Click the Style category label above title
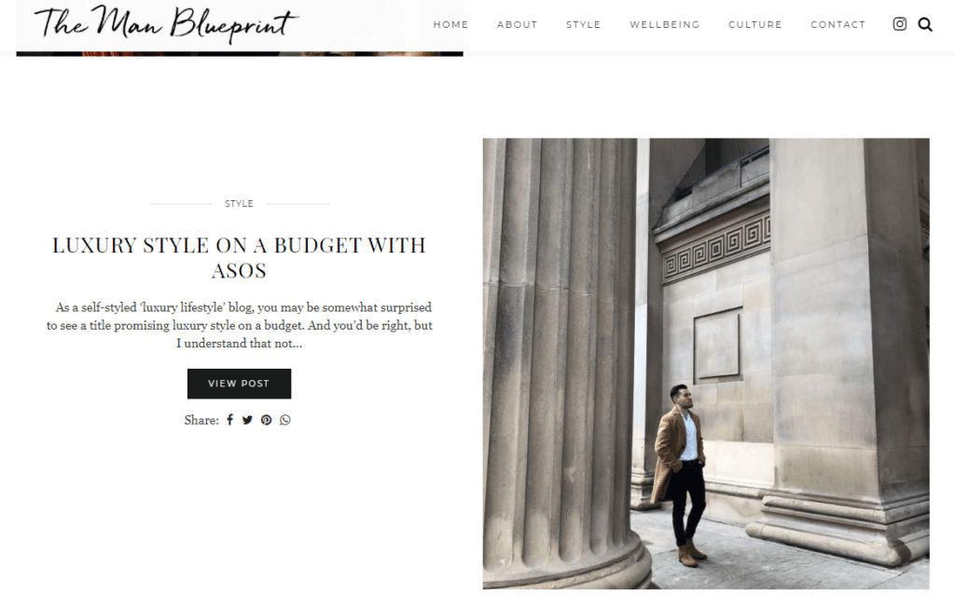Screen dimensions: 955x596 coord(239,204)
